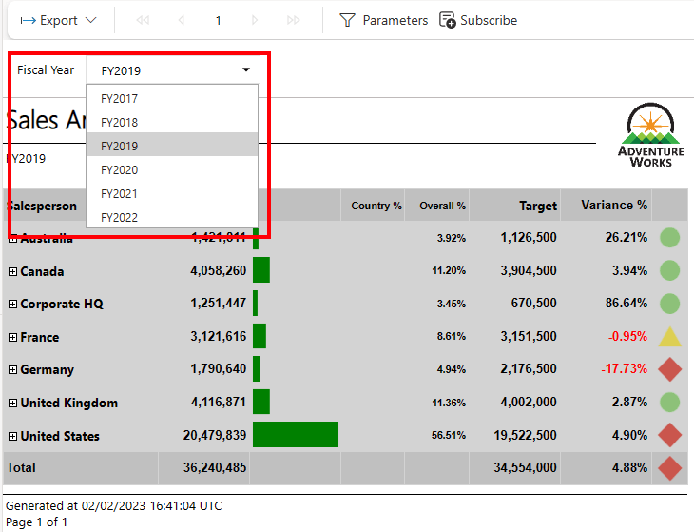Pick FY2022 in the dropdown list
The width and height of the screenshot is (694, 532).
pyautogui.click(x=120, y=218)
